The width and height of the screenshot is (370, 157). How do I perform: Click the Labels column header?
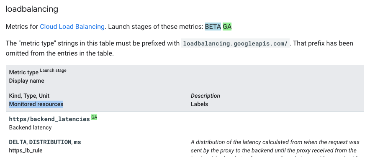tap(199, 104)
